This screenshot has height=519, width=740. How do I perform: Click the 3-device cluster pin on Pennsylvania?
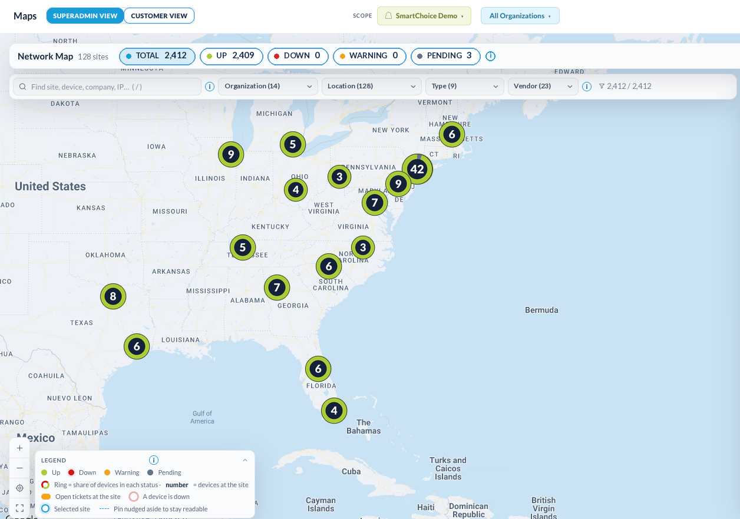339,176
